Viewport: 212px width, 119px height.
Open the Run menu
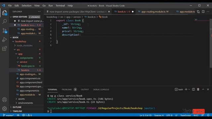51,6
